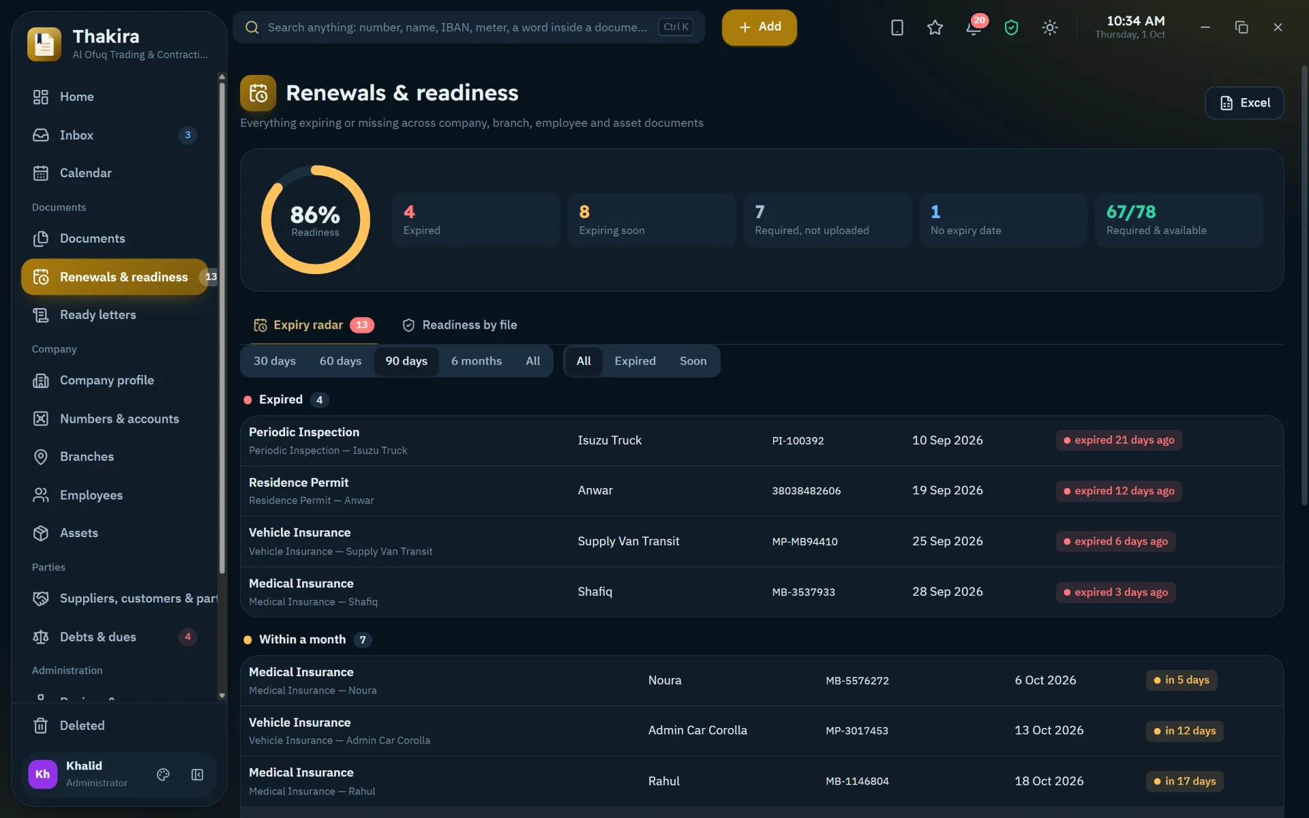Filter status by Soon
The height and width of the screenshot is (818, 1309).
click(693, 361)
